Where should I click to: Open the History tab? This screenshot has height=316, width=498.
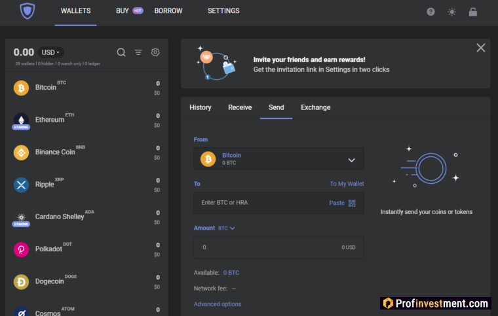pos(201,107)
